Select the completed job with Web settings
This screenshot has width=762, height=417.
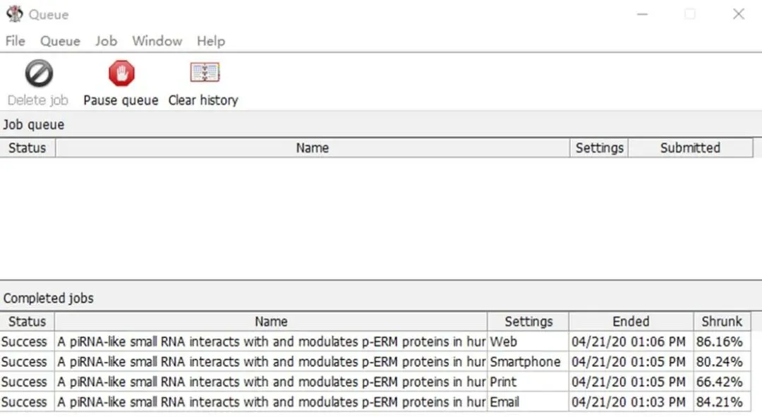click(271, 342)
